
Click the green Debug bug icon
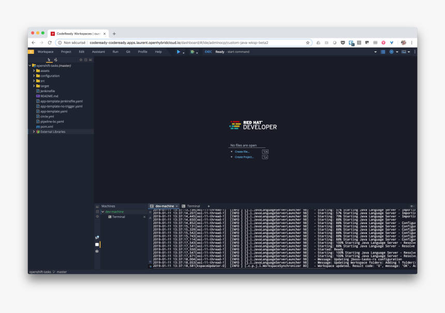click(192, 52)
